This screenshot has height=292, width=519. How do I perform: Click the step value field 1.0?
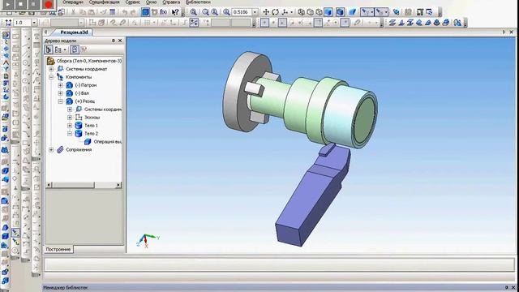[23, 23]
